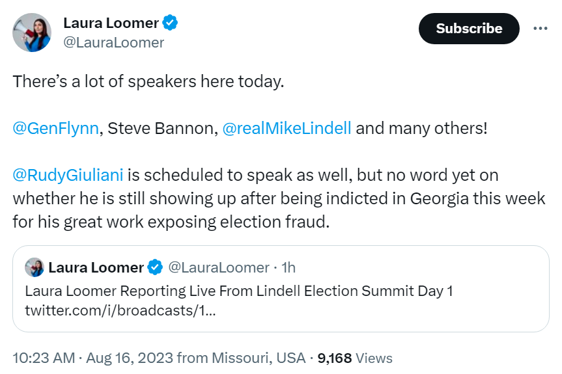The height and width of the screenshot is (374, 562).
Task: Open the twitter.com/i/broadcasts link
Action: 120,310
